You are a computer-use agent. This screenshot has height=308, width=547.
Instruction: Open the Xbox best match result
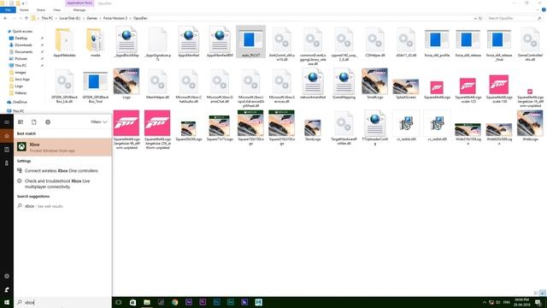pos(62,147)
